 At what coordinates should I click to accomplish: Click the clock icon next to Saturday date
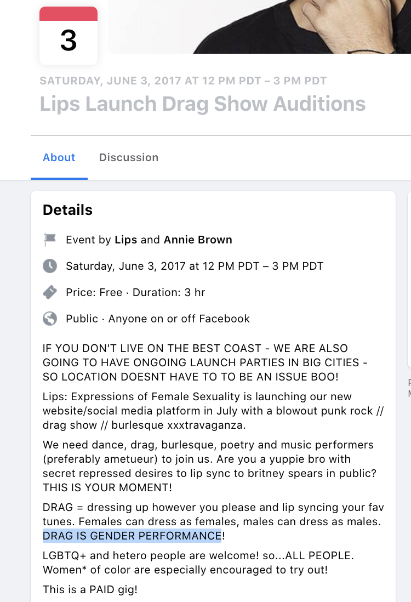point(50,266)
